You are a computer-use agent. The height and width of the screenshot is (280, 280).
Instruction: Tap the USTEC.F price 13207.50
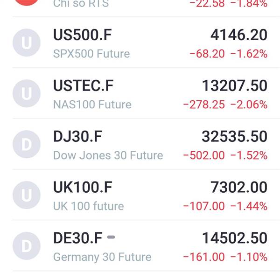click(x=234, y=85)
